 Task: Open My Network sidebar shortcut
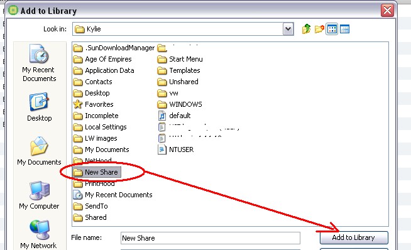[x=38, y=234]
